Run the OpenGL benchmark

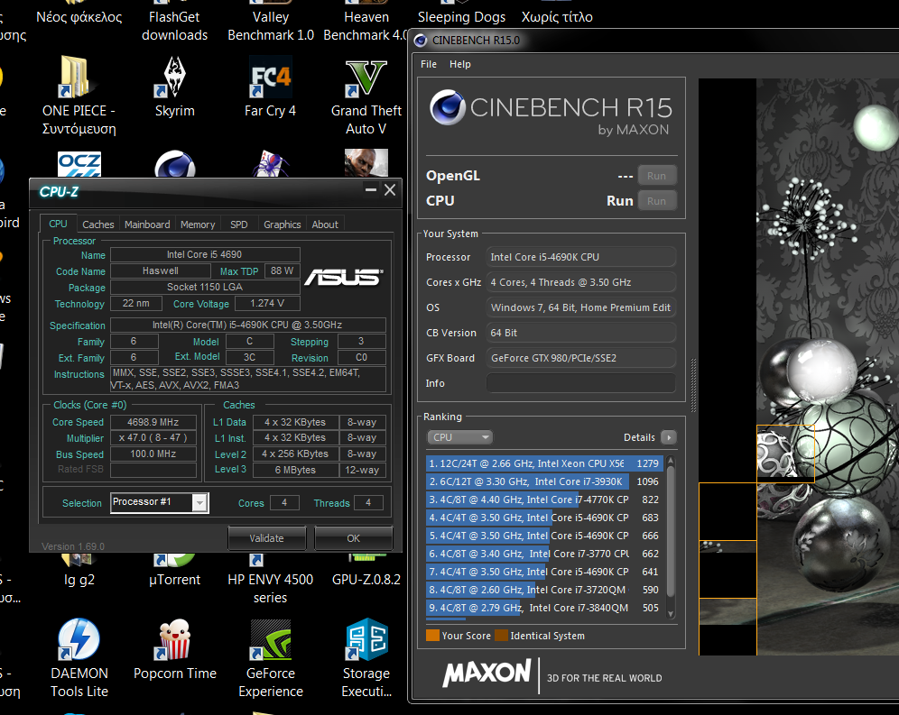click(x=656, y=176)
